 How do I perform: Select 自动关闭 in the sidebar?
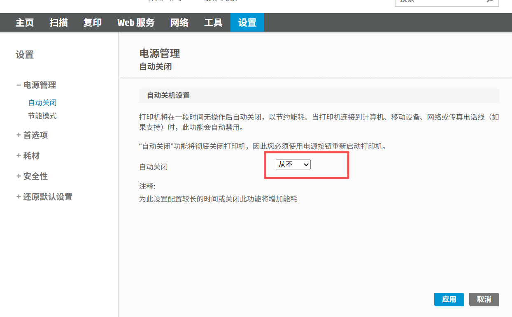pyautogui.click(x=42, y=103)
